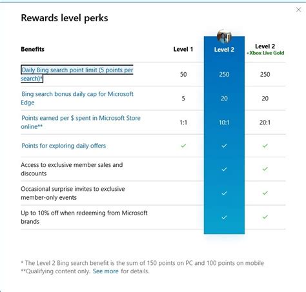Click the See more details link
The width and height of the screenshot is (306, 292).
pyautogui.click(x=105, y=271)
